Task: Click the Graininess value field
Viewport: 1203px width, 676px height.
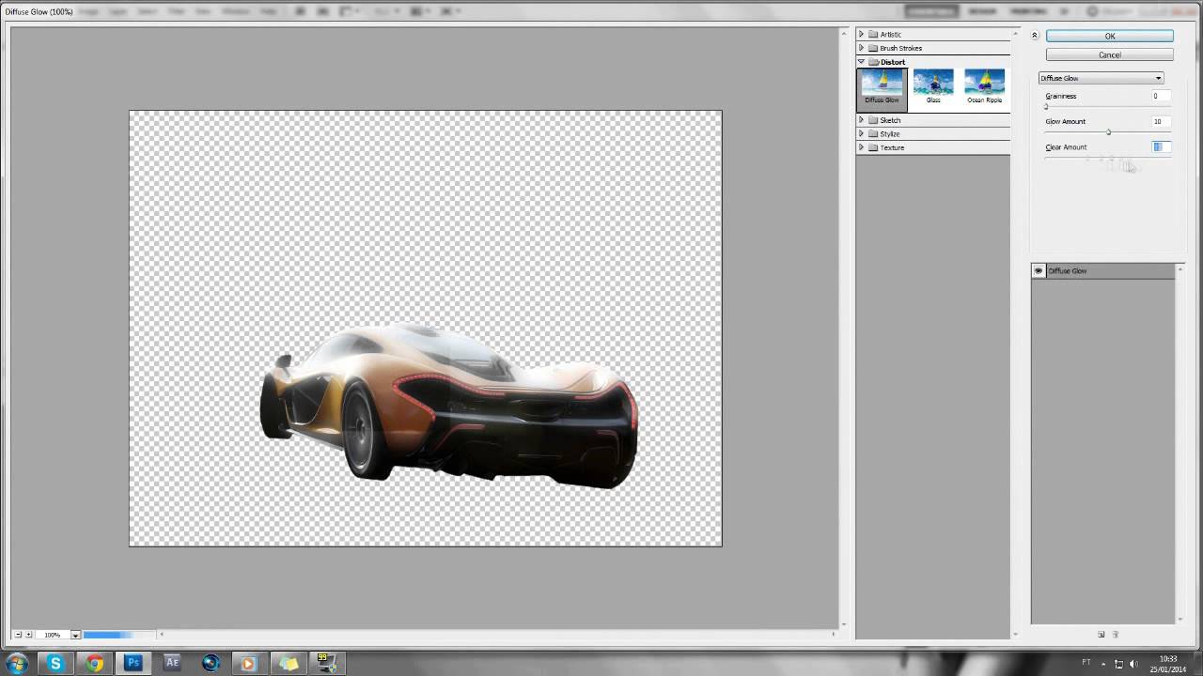Action: click(1161, 96)
